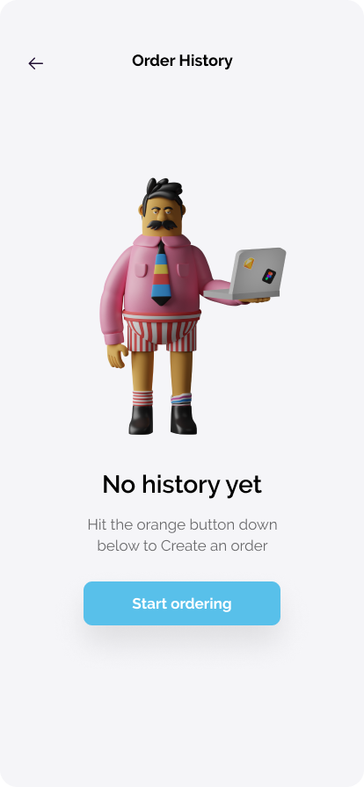Tap the Start ordering button
This screenshot has height=787, width=364.
pos(182,603)
